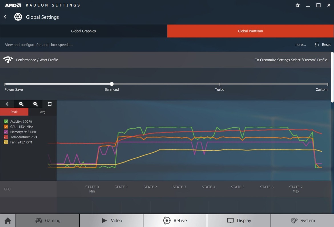
Task: Minimize the Radeon Settings window
Action: coord(308,6)
